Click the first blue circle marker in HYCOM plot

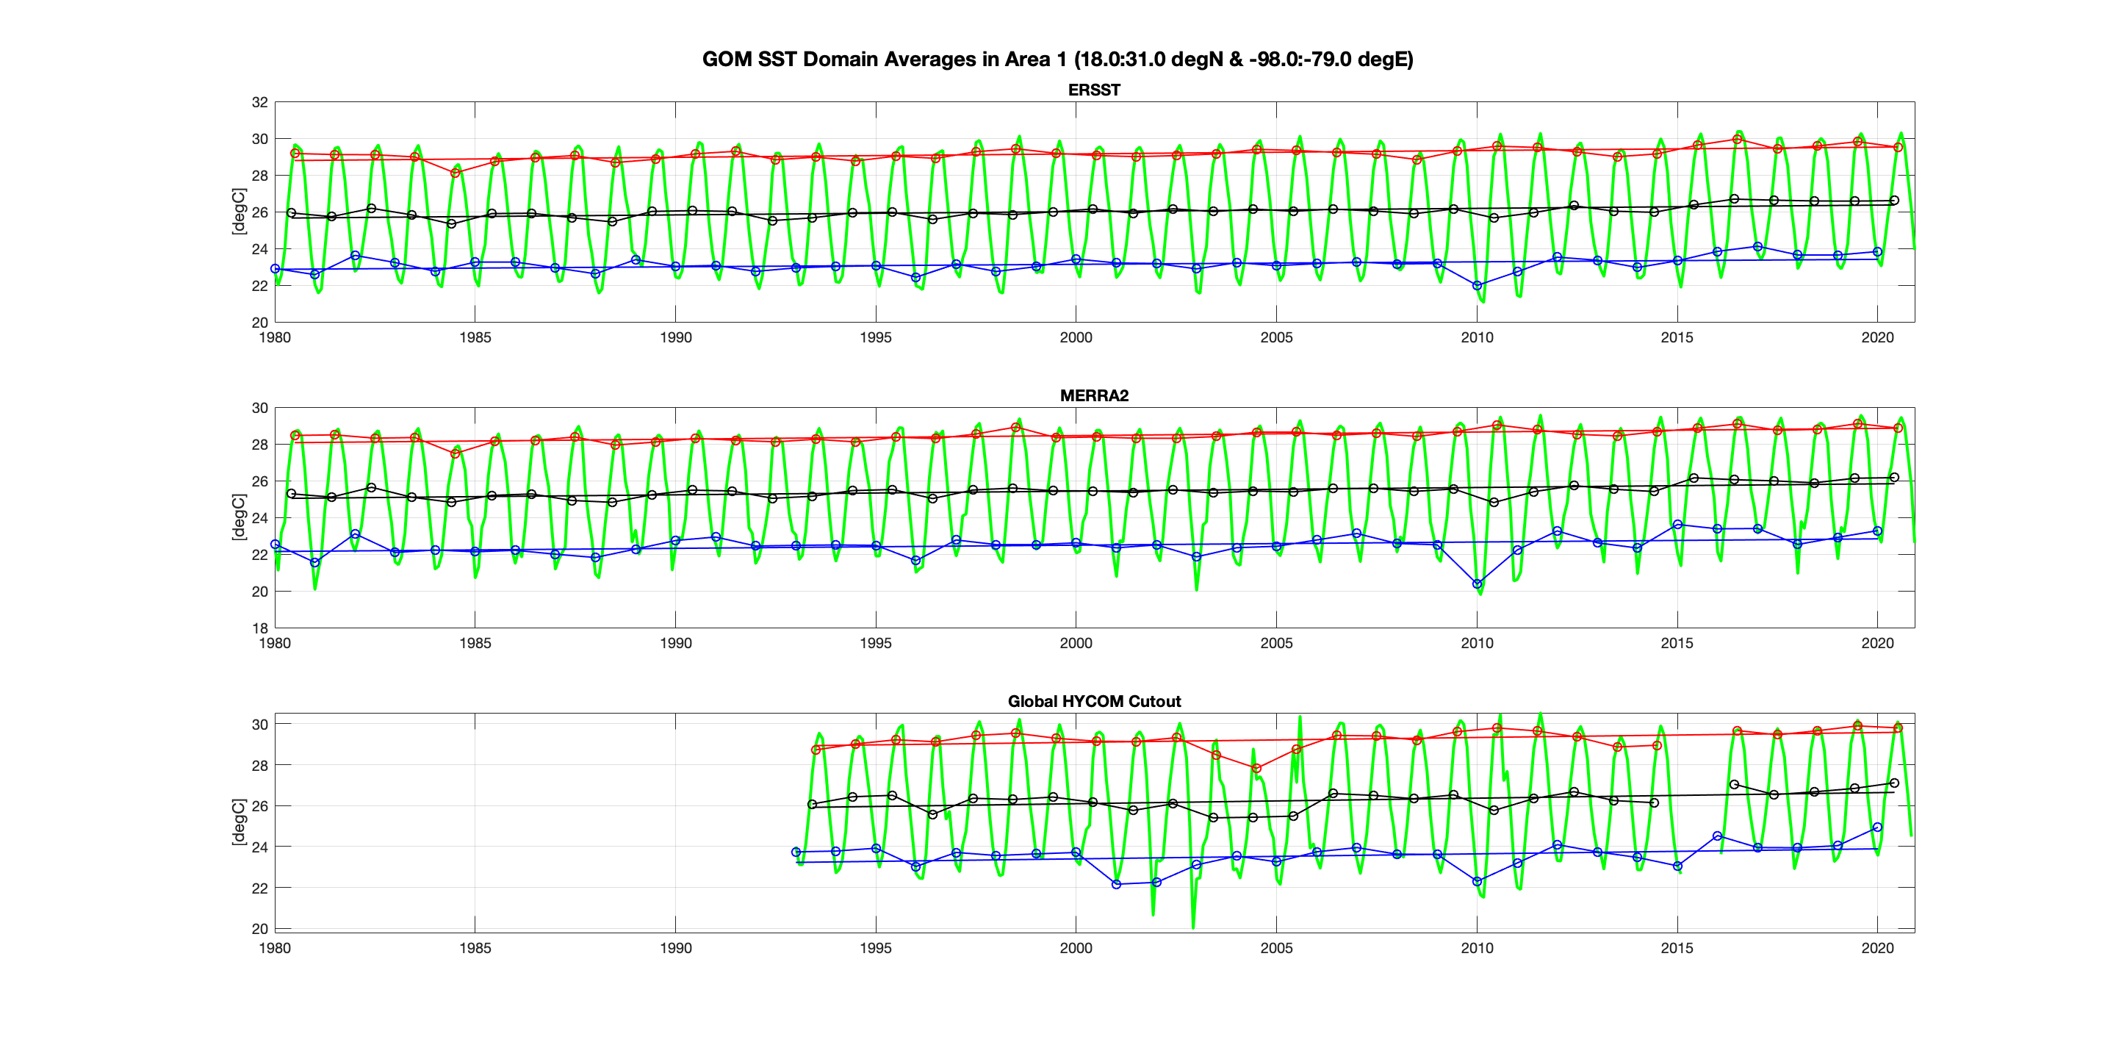(x=796, y=852)
